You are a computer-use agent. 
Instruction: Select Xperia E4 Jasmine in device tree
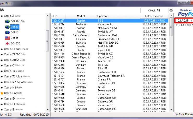click(14, 98)
